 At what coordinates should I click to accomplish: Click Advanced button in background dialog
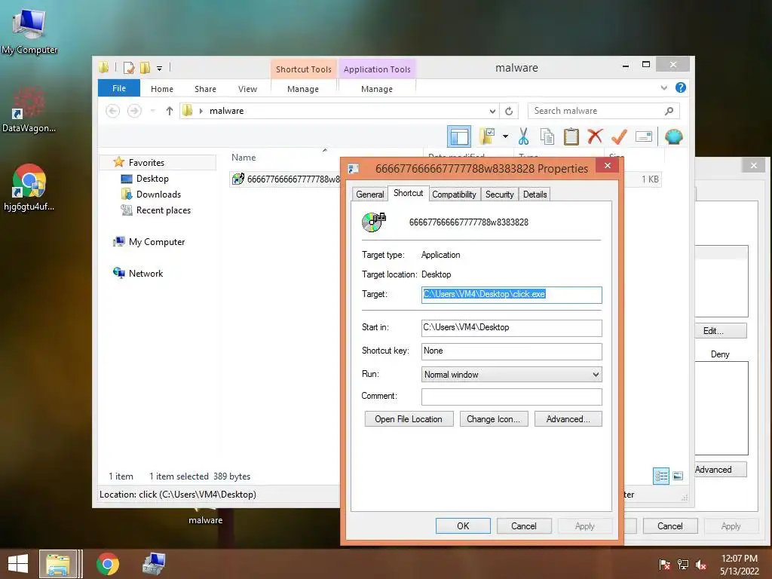click(x=720, y=470)
